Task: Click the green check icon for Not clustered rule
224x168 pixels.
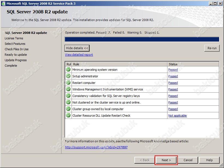Action: [x=68, y=102]
